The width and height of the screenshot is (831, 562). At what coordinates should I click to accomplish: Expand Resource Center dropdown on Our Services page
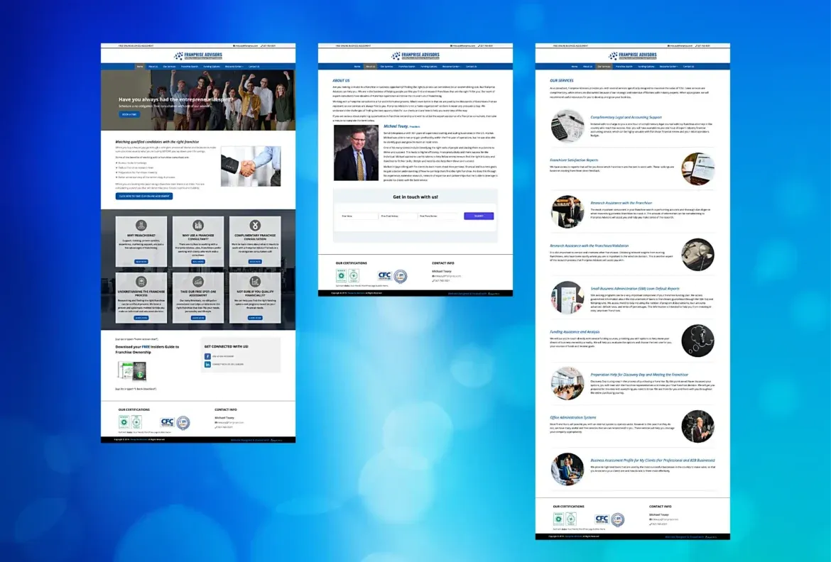coord(669,66)
